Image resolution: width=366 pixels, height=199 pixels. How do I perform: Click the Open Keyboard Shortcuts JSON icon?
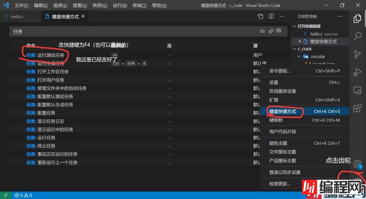click(x=260, y=17)
